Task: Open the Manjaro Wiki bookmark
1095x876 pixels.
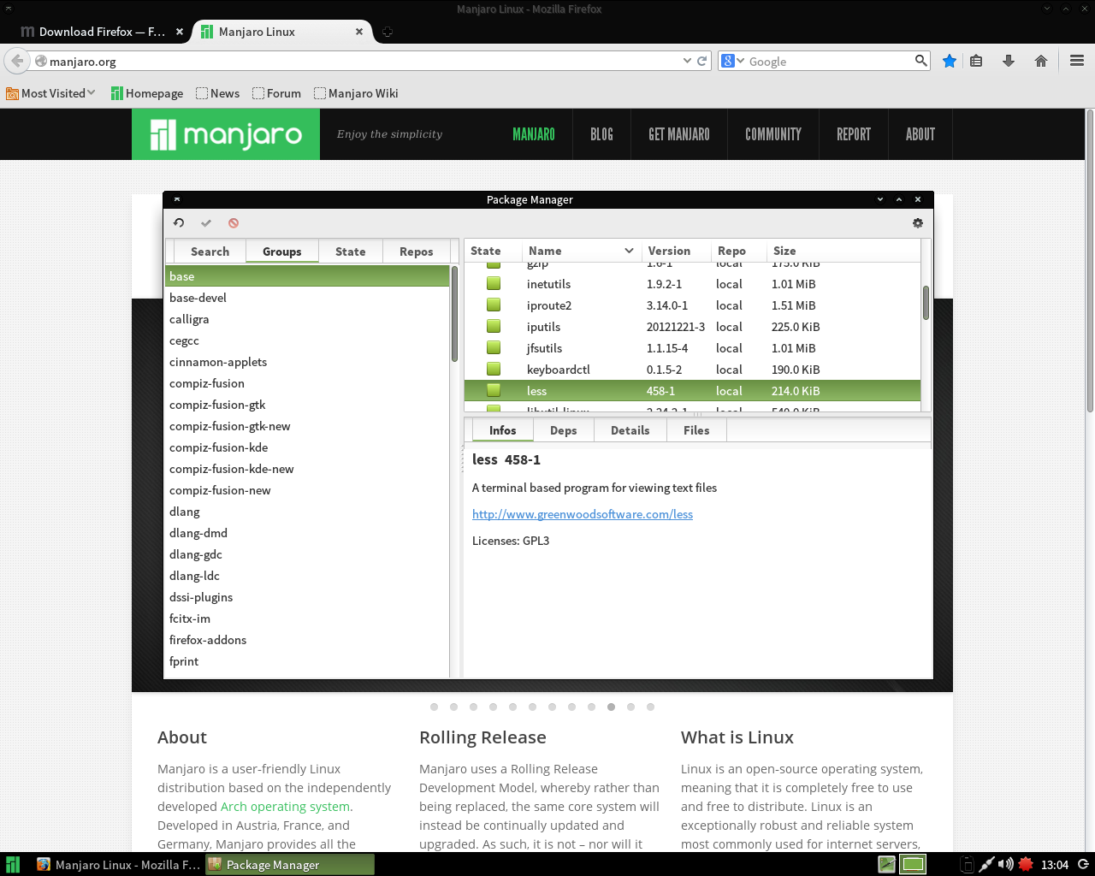Action: (x=356, y=93)
